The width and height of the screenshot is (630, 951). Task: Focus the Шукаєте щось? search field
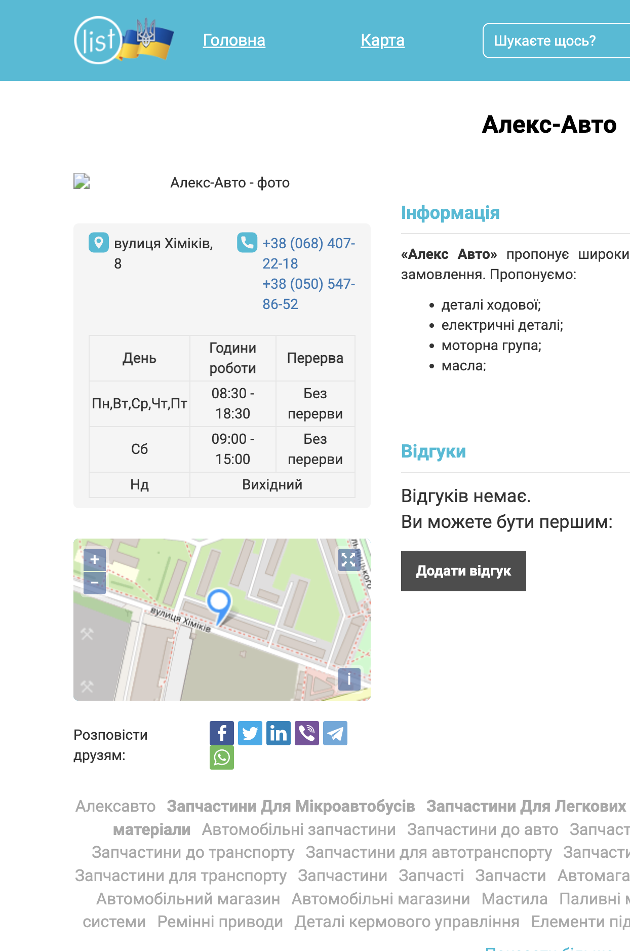coord(556,41)
